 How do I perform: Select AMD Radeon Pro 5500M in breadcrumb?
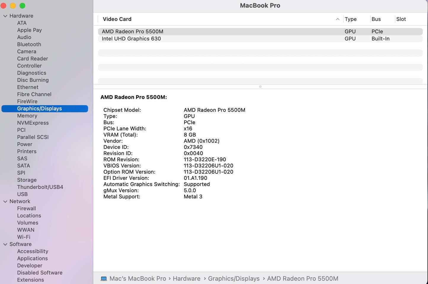302,278
